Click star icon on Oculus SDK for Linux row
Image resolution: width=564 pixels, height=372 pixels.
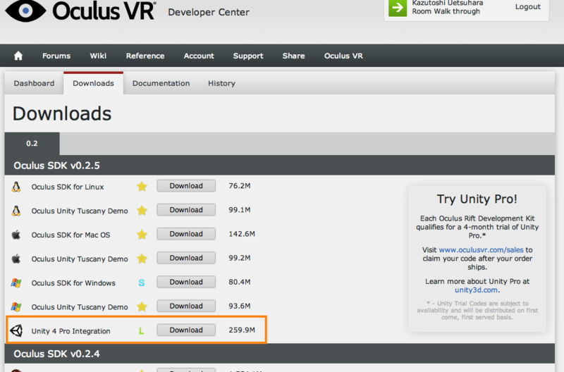(142, 187)
